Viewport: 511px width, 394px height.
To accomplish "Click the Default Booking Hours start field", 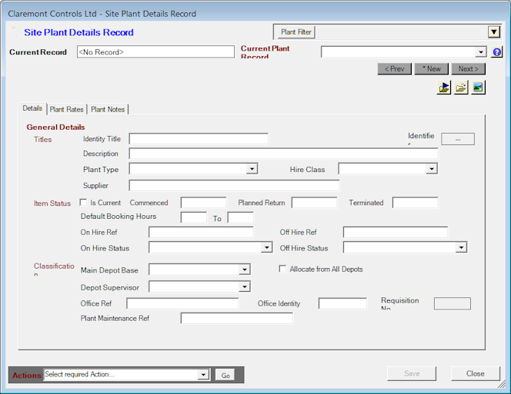I will point(194,217).
